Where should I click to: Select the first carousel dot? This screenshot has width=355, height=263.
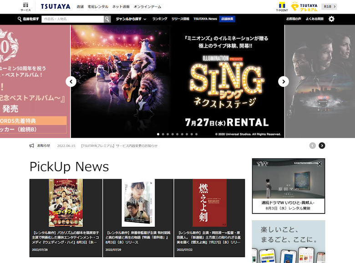click(x=158, y=134)
